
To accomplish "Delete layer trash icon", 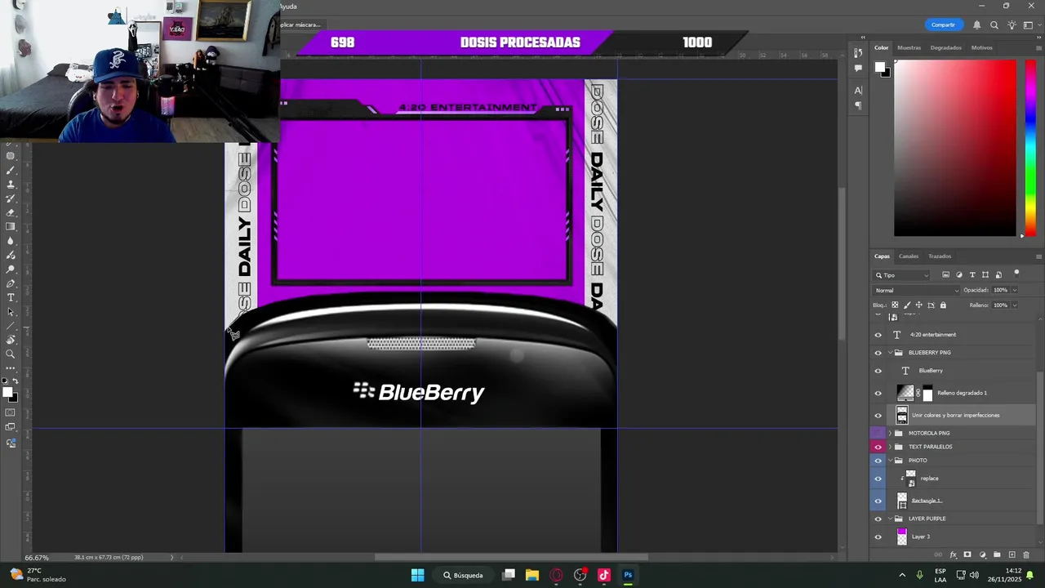I will (x=1026, y=555).
